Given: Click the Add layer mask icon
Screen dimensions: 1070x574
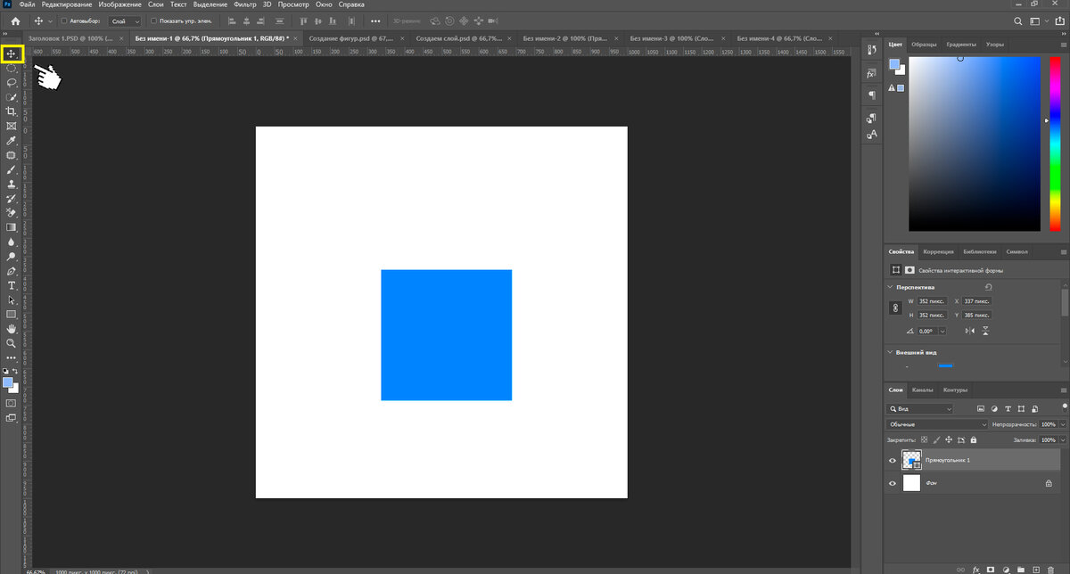Looking at the screenshot, I should click(991, 568).
